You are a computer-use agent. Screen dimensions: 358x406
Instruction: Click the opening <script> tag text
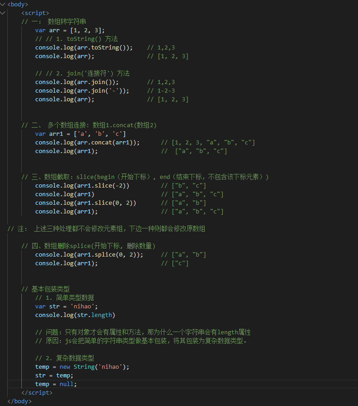coord(35,13)
